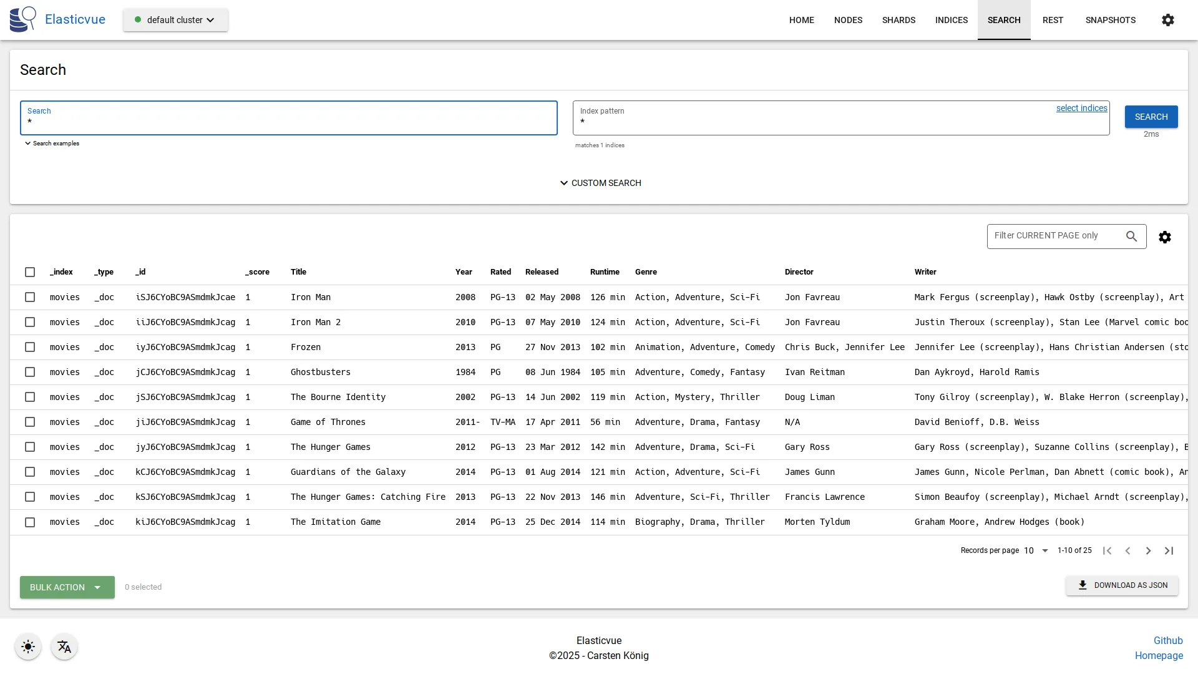
Task: Open the BULK ACTION menu
Action: coord(67,587)
